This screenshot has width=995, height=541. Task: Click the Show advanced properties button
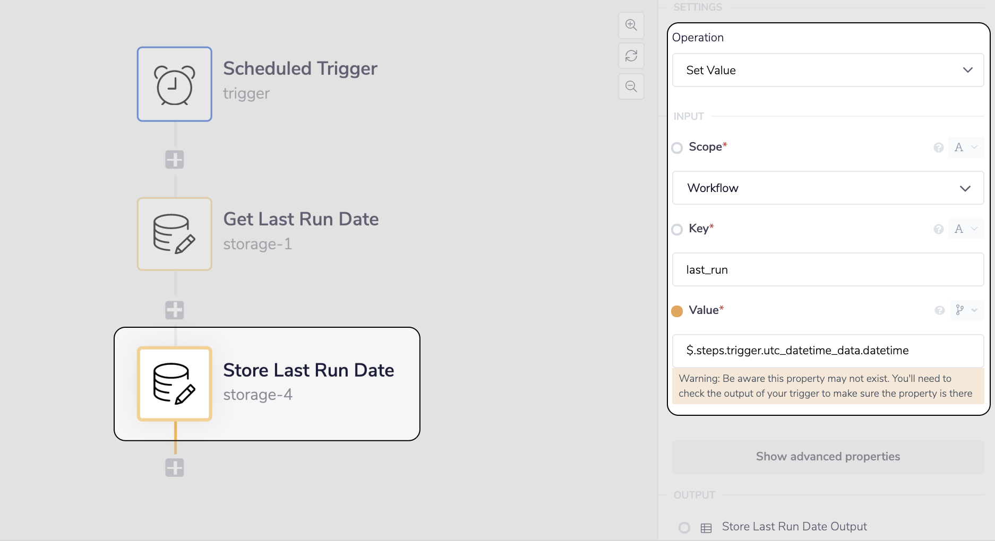(828, 456)
